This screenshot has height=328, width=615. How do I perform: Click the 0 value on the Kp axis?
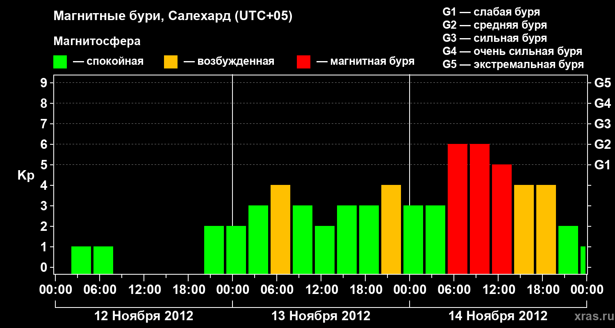pyautogui.click(x=45, y=267)
